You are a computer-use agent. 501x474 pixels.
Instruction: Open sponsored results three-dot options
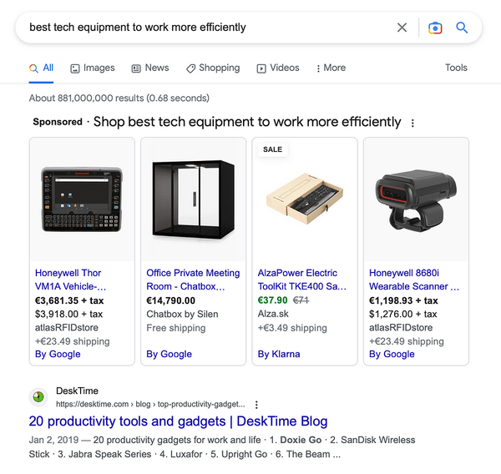(x=412, y=123)
